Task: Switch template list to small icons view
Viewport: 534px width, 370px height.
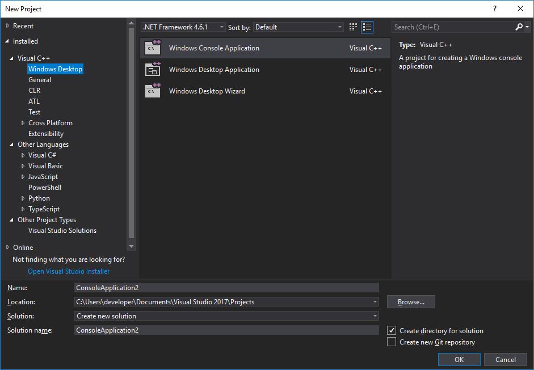Action: [x=367, y=27]
